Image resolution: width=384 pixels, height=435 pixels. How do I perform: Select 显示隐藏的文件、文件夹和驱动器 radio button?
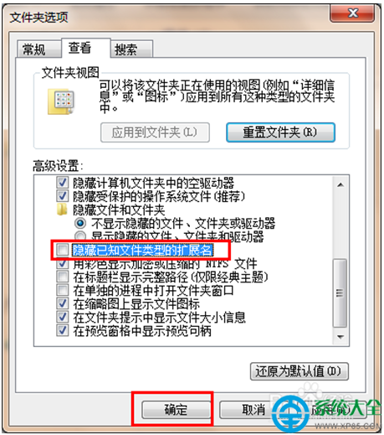(80, 236)
